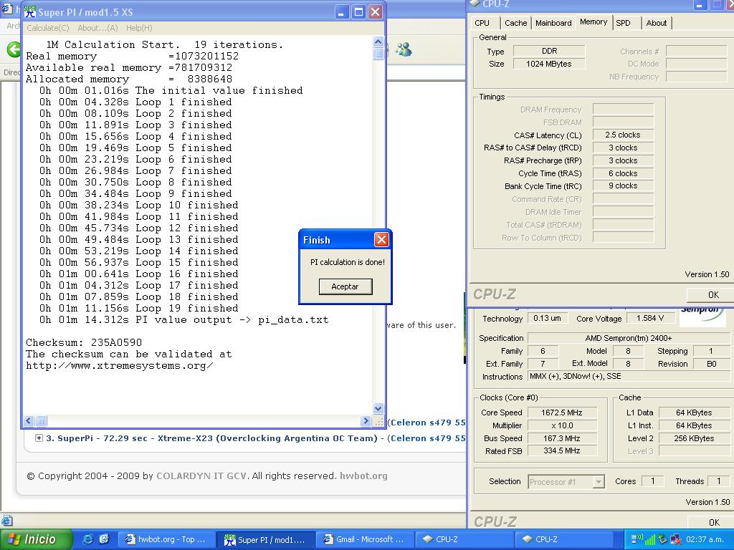Open the hwbot.org link in the copyright footer

(363, 476)
